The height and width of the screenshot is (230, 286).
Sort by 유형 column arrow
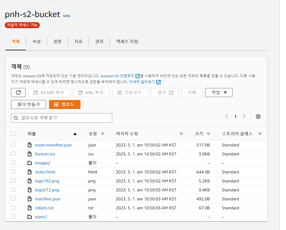point(103,134)
